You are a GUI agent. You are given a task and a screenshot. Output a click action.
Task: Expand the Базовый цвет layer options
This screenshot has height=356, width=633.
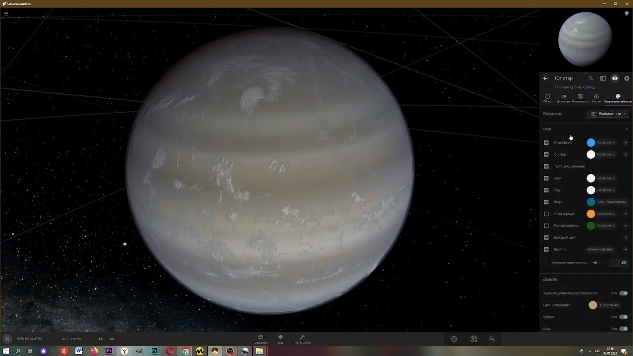(626, 237)
